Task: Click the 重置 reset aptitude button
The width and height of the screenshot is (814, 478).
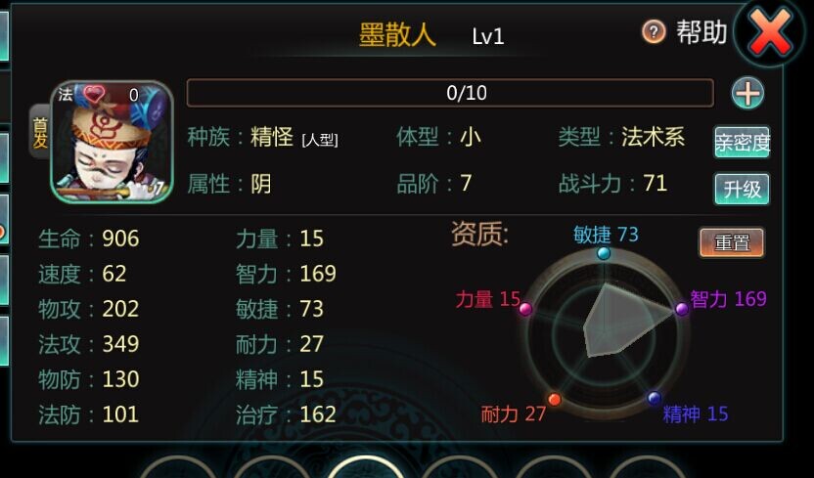Action: coord(732,242)
